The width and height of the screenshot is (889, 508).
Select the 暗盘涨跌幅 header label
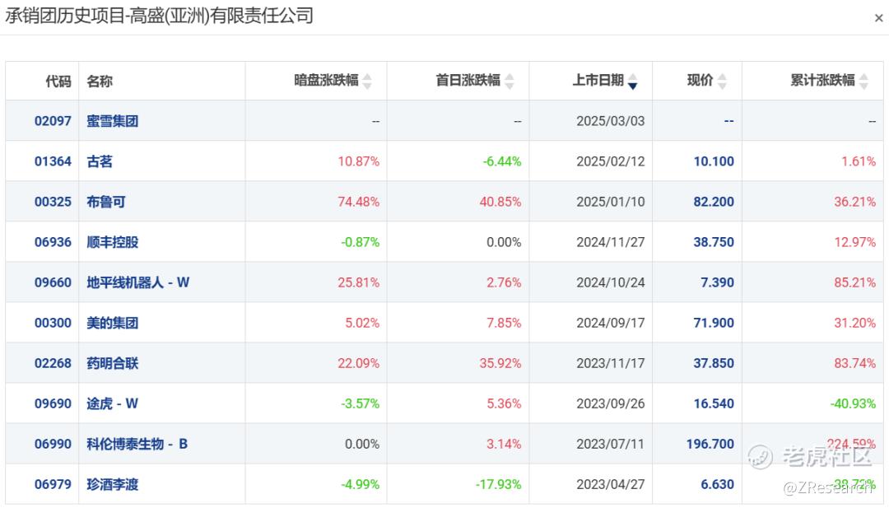[326, 81]
